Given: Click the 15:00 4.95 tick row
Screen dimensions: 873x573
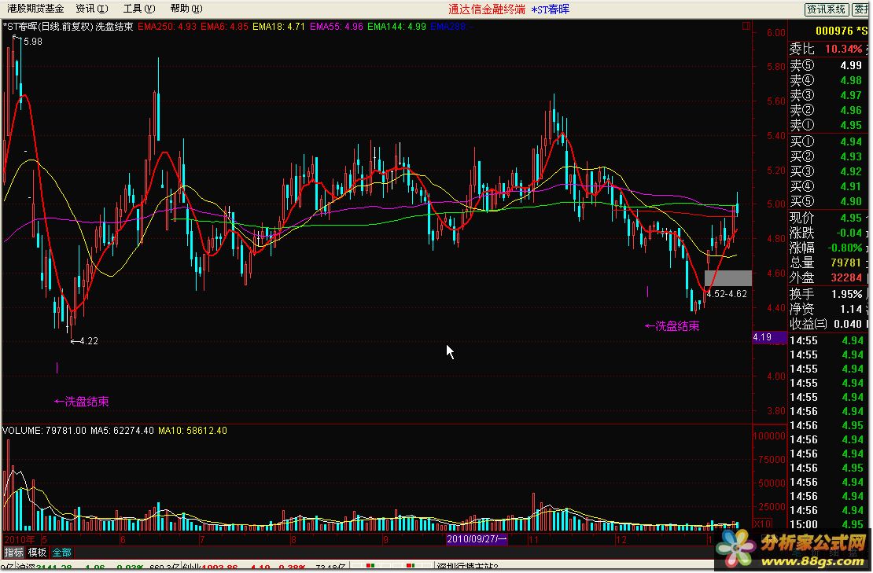Looking at the screenshot, I should tap(828, 524).
